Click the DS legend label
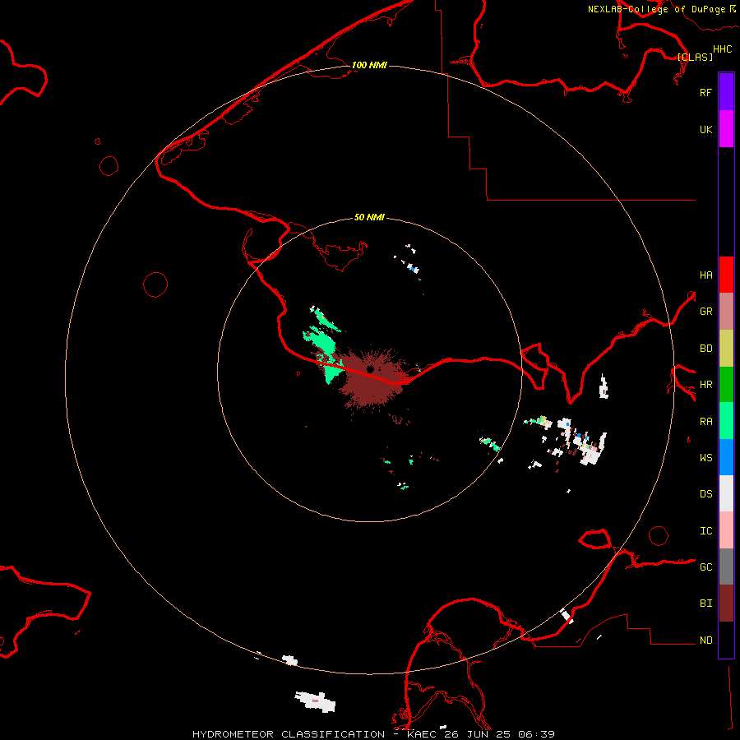The image size is (740, 740). coord(705,493)
